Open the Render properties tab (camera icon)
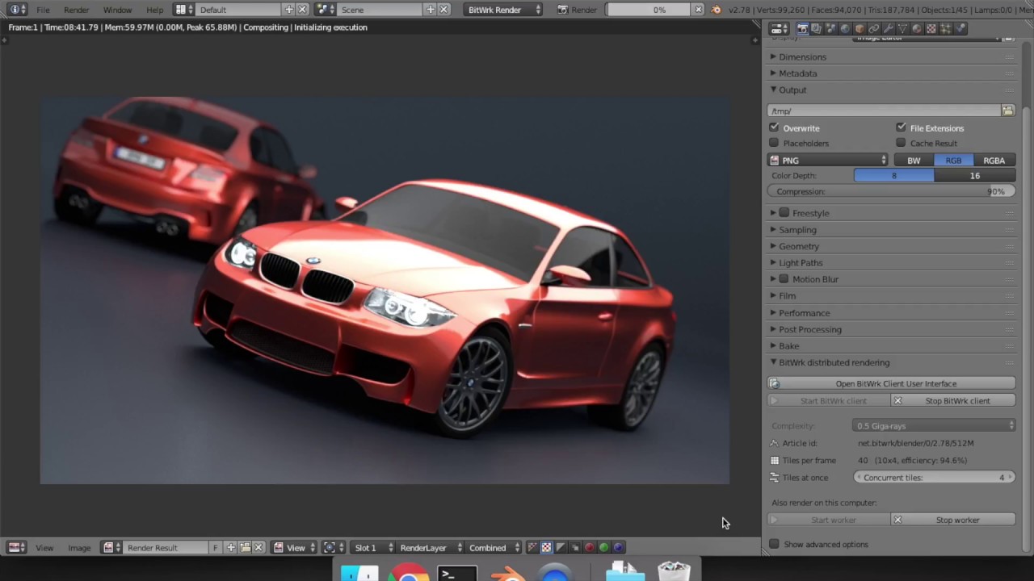The image size is (1034, 581). tap(803, 28)
